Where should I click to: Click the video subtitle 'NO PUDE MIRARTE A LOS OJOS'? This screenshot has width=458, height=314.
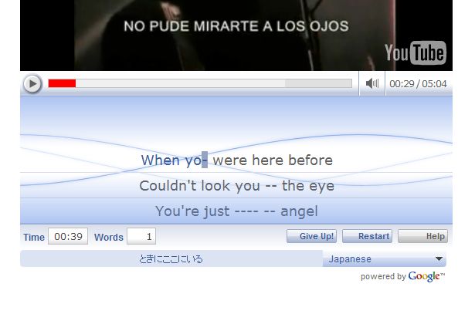pyautogui.click(x=236, y=26)
